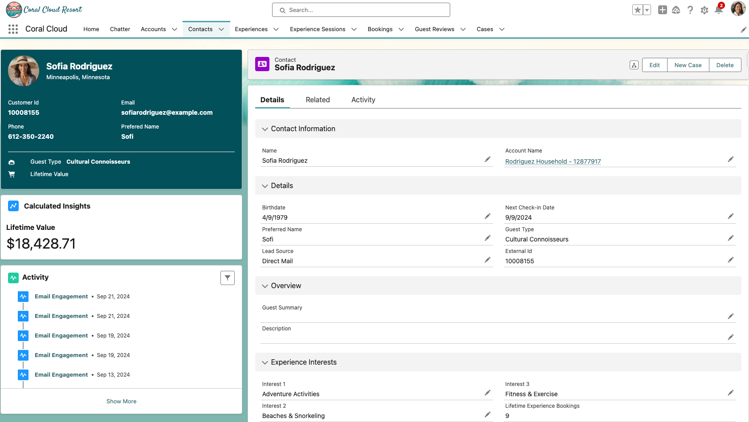This screenshot has width=749, height=422.
Task: Open the Contacts tab dropdown arrow
Action: coord(221,29)
